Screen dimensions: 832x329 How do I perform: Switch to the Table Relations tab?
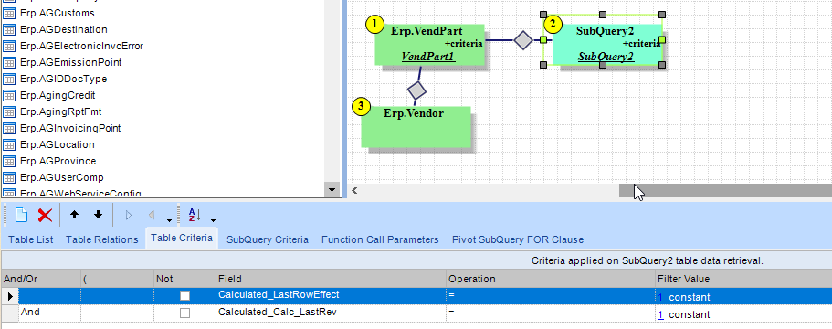point(102,239)
